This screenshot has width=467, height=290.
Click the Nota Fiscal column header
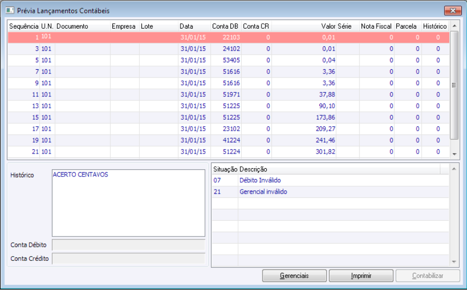coord(377,26)
